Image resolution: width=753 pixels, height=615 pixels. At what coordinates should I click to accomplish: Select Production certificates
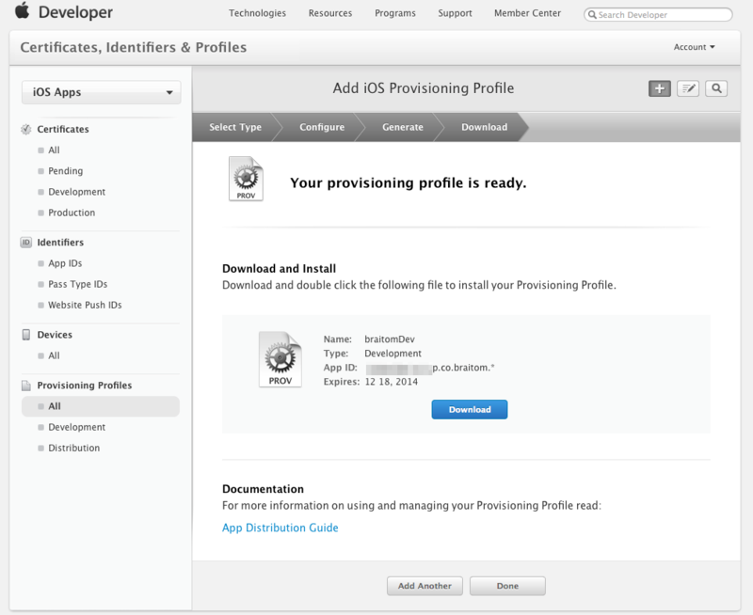click(x=72, y=213)
